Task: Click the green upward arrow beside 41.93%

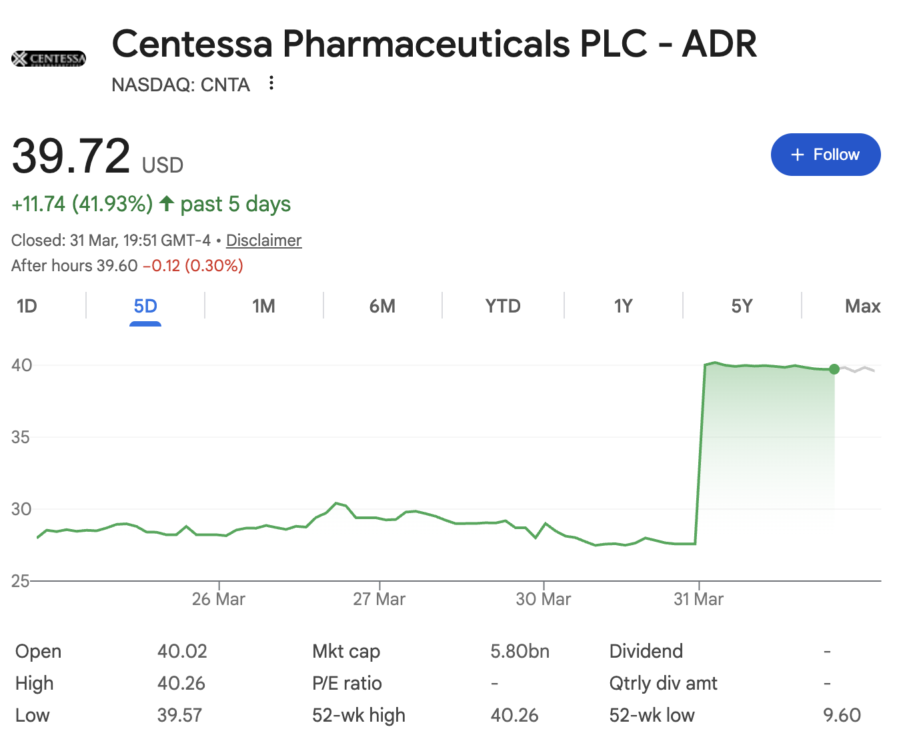Action: tap(166, 204)
